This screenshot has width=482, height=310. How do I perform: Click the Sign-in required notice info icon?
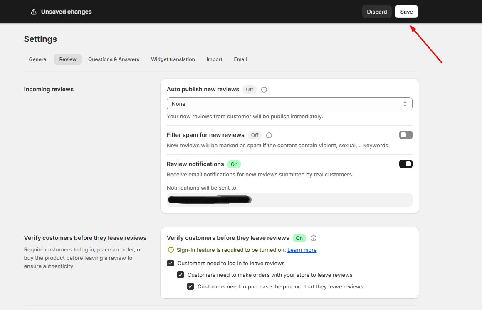tap(171, 250)
